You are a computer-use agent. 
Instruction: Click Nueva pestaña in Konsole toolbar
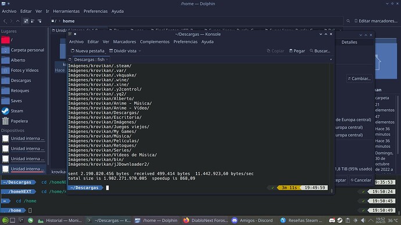click(87, 51)
